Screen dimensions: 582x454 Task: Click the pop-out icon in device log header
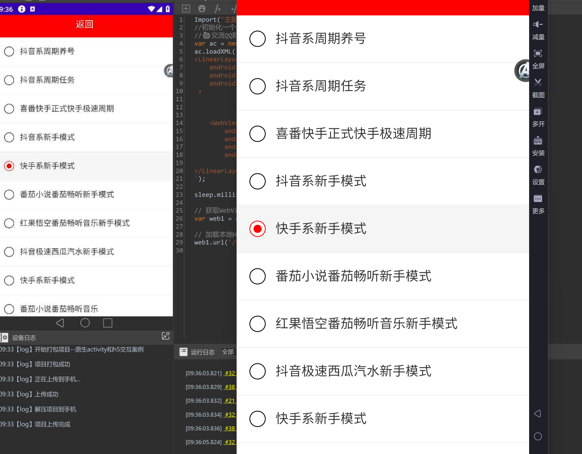[165, 336]
